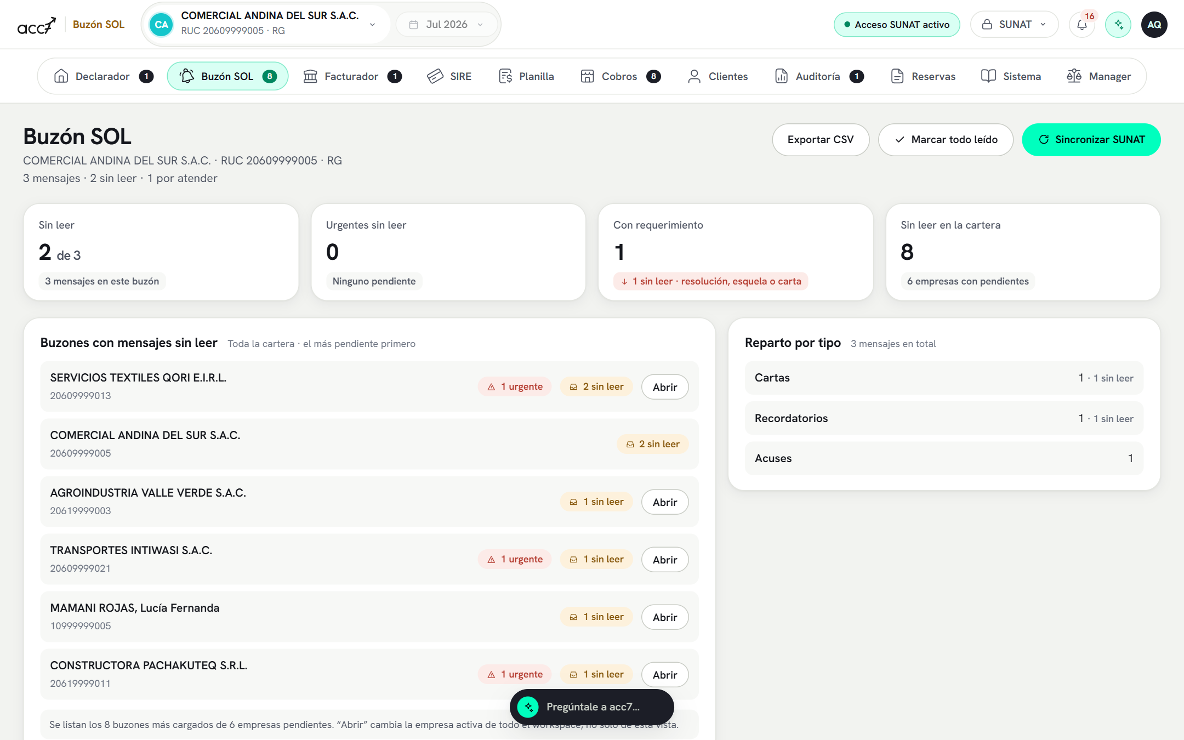Open CONSTRUCTORA PACHAKUTEQ mailbox with Abrir
The image size is (1184, 740).
tap(665, 675)
